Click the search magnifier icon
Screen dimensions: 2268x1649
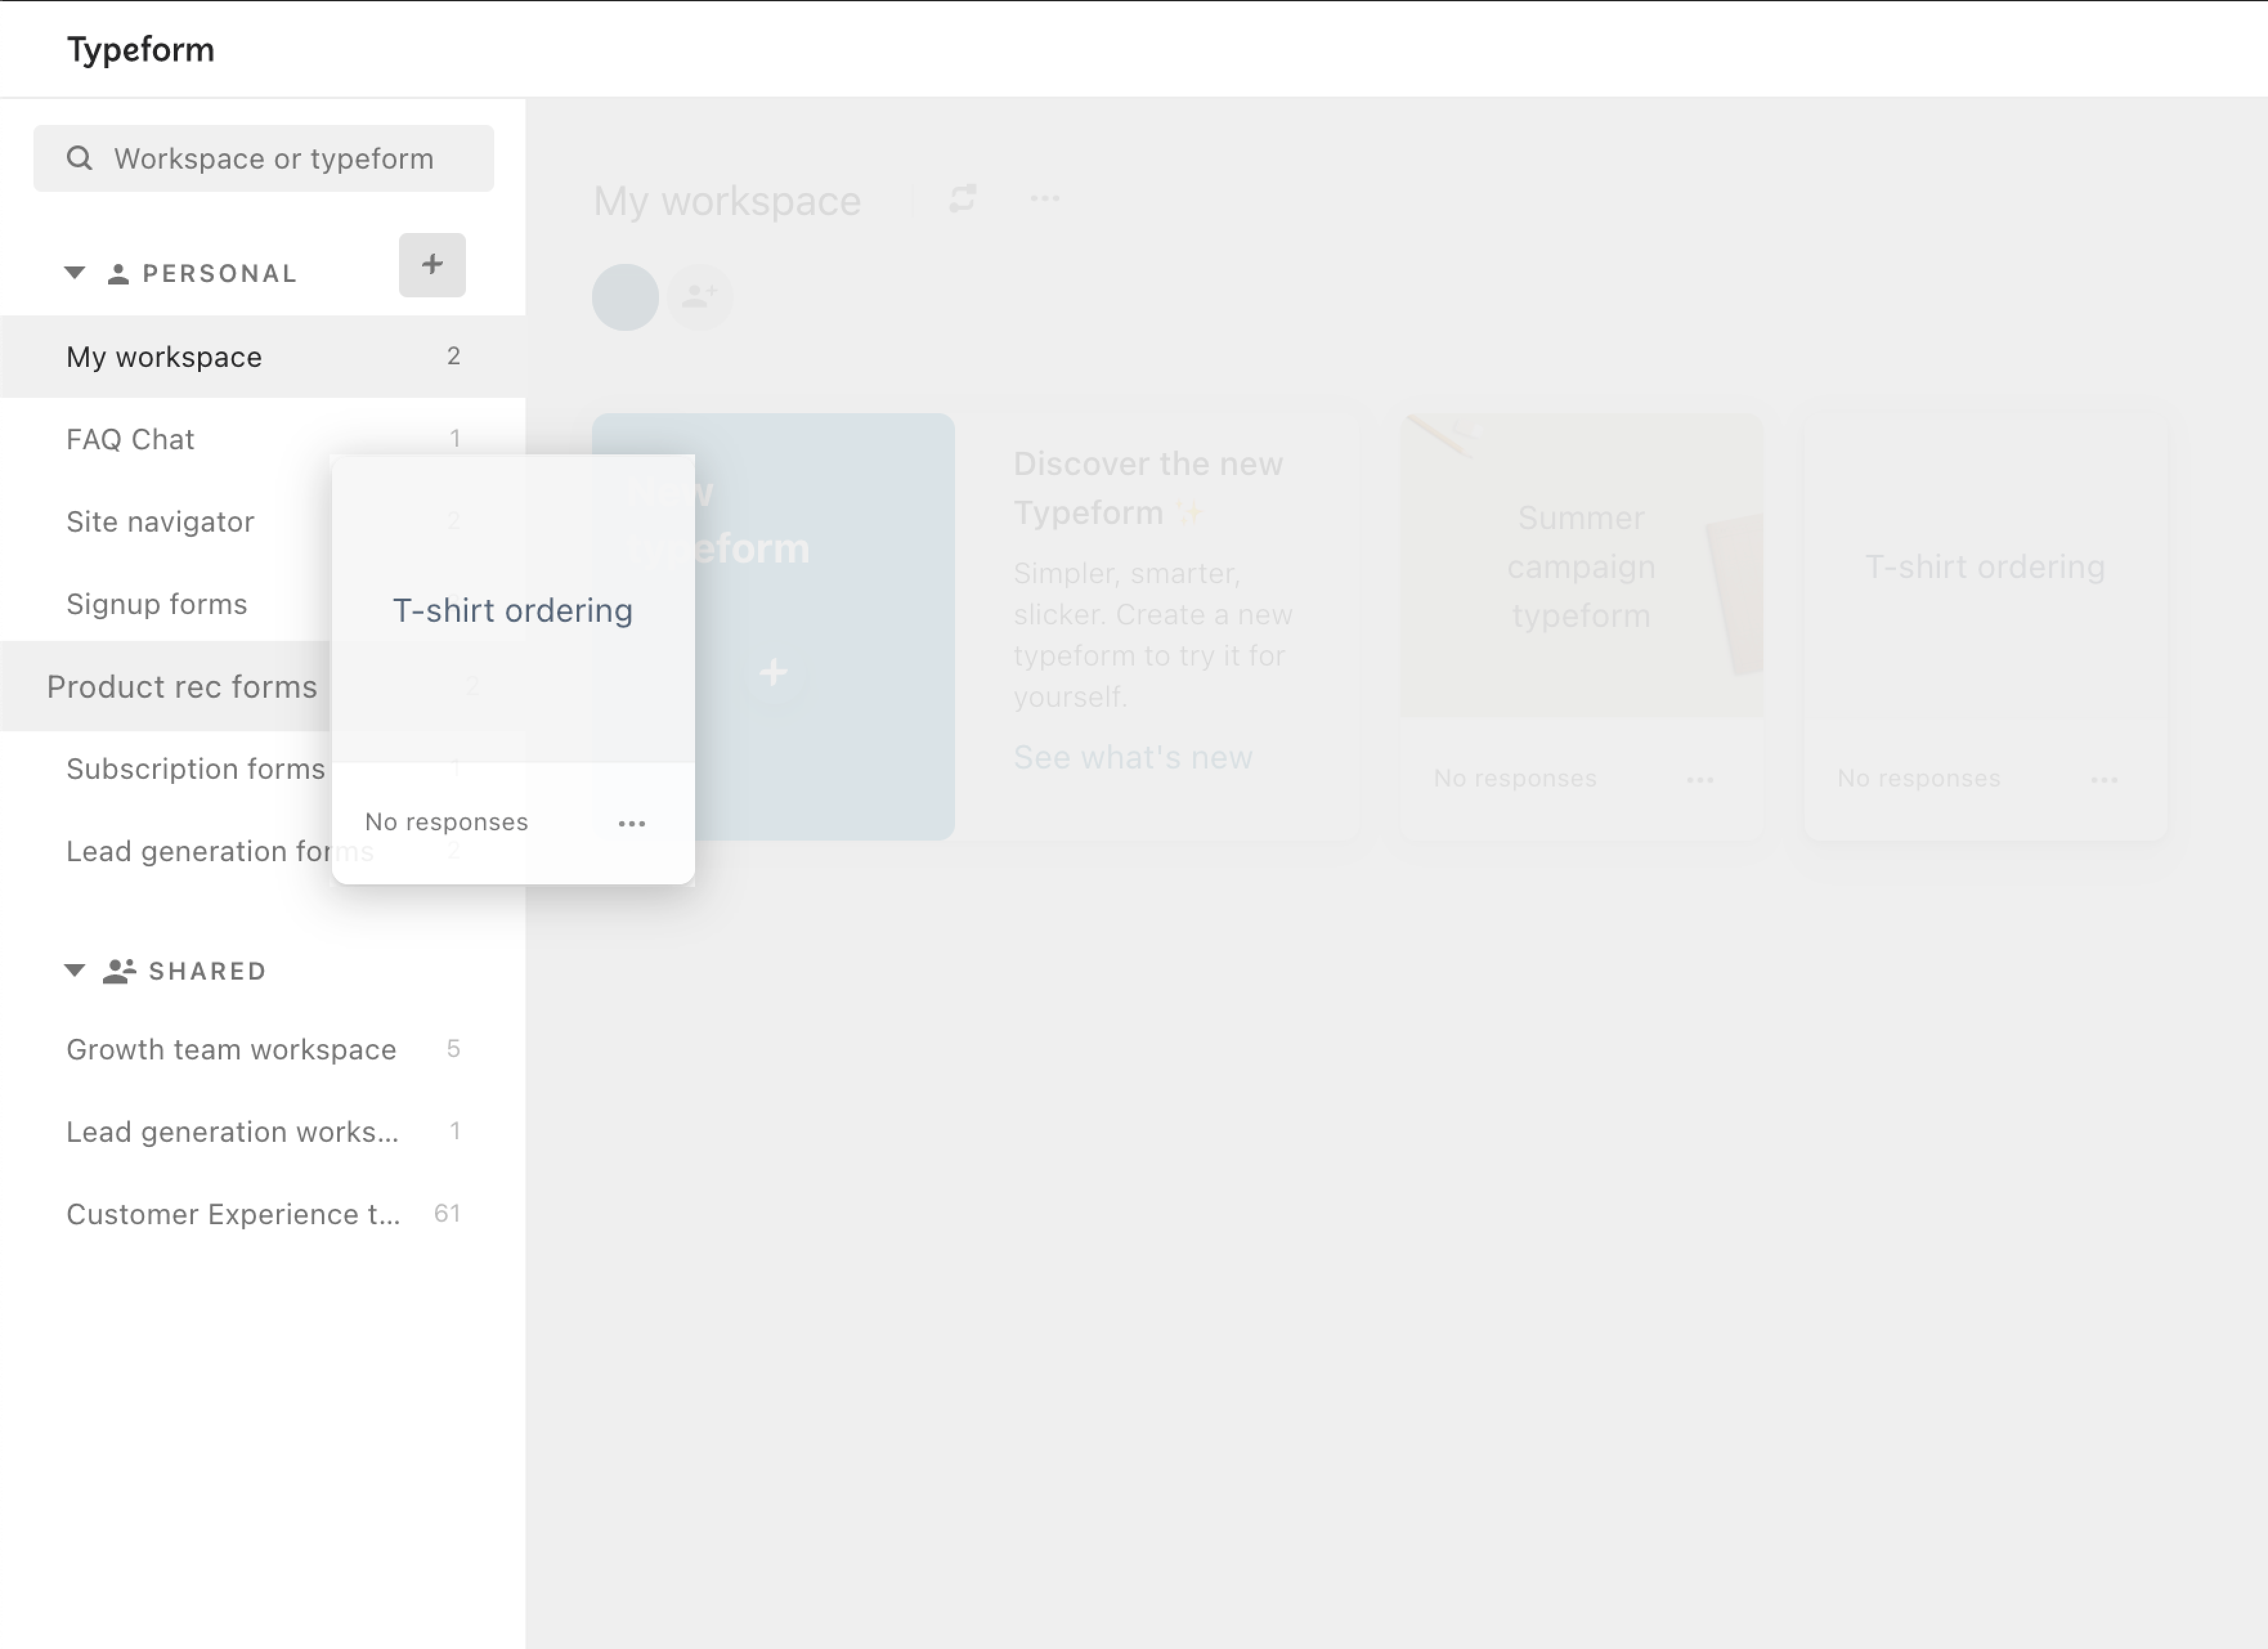click(79, 158)
